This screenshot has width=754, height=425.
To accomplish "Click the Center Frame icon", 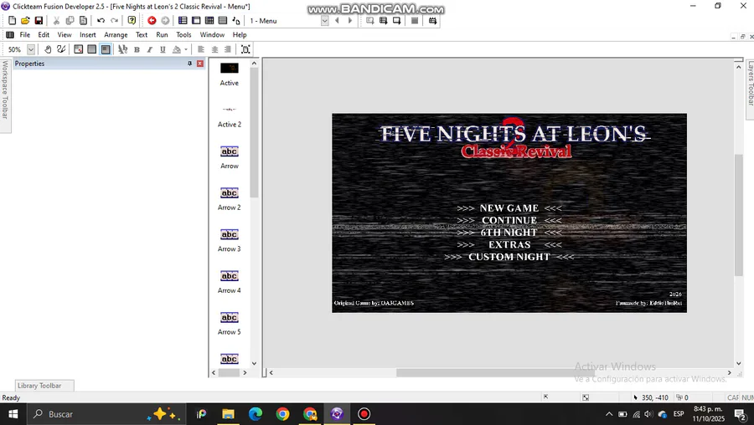I will tap(245, 49).
